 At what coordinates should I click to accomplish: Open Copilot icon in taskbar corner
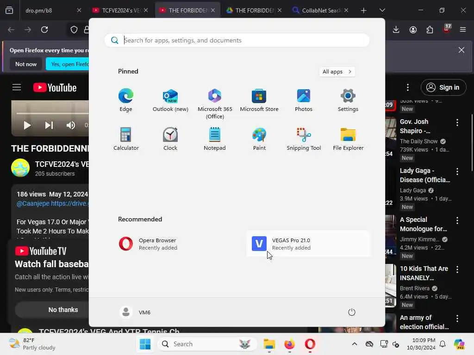click(460, 344)
